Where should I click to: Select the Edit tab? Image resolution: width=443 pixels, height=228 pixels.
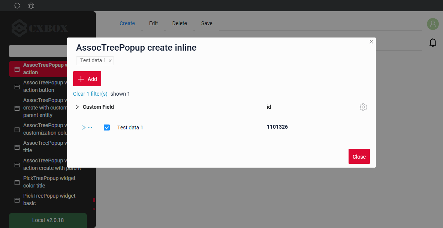(153, 24)
